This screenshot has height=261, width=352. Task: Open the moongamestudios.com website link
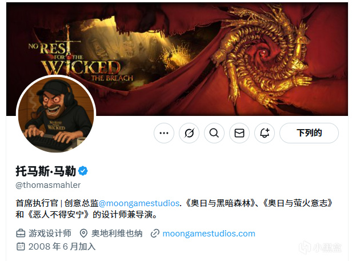coord(209,234)
